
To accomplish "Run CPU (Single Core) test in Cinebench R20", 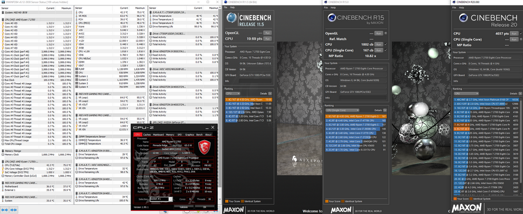I will point(514,39).
